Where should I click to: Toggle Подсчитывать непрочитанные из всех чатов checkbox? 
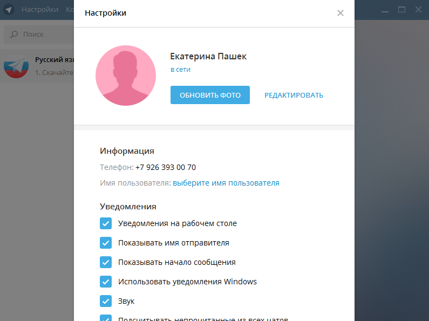[x=106, y=318]
